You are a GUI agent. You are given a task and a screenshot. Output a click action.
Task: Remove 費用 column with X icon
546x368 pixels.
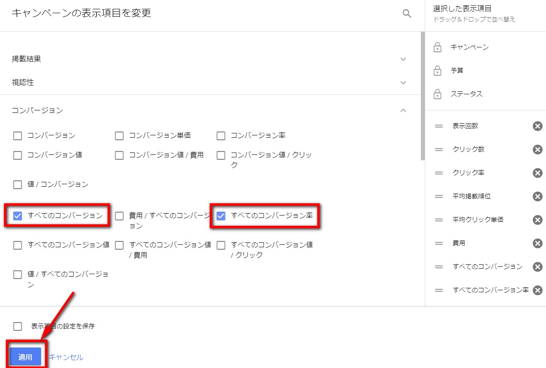(537, 243)
